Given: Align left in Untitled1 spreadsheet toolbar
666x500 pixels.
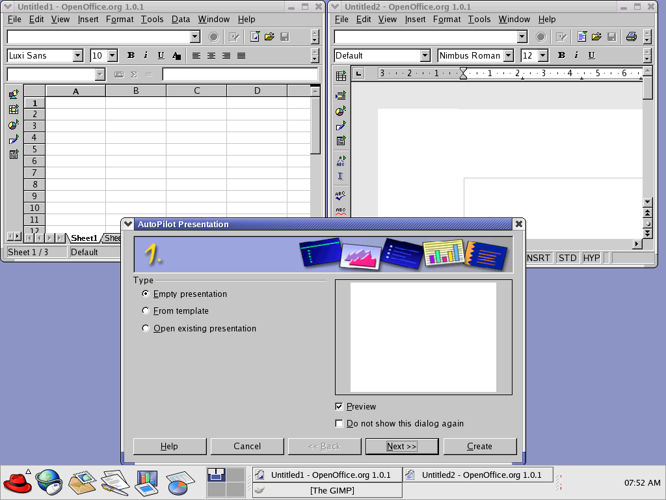Looking at the screenshot, I should point(196,55).
